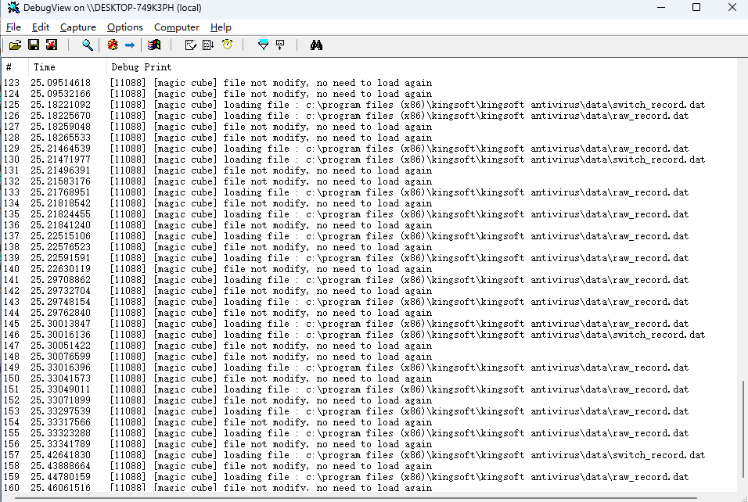Image resolution: width=748 pixels, height=502 pixels.
Task: Select row 136 file not modify message
Action: coord(370,225)
